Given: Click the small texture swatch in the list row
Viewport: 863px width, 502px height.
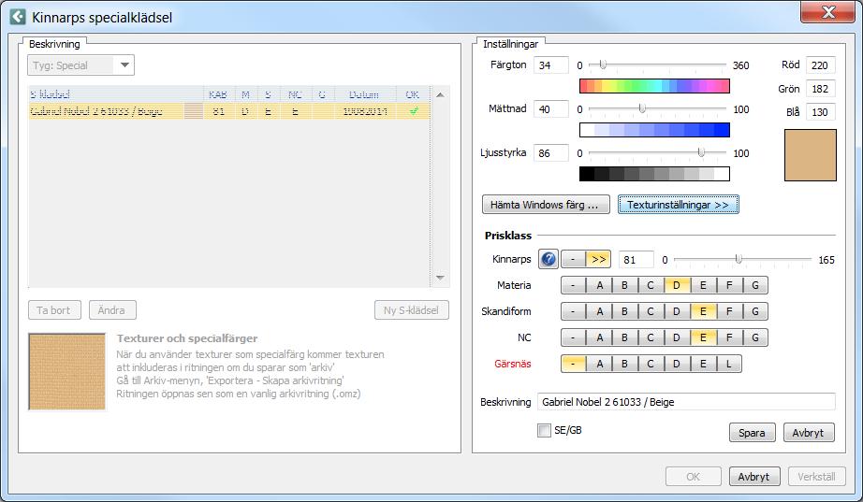Looking at the screenshot, I should click(x=193, y=111).
